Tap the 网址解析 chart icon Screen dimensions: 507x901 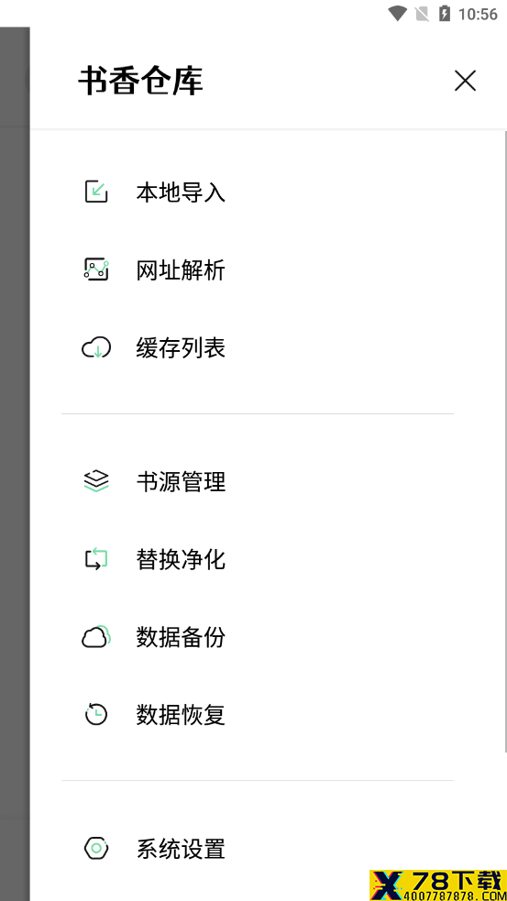96,269
